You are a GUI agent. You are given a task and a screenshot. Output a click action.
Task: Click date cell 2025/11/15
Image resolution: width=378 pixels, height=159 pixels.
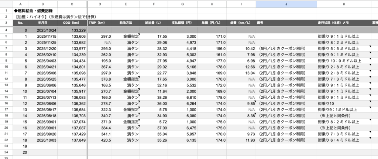(42, 37)
